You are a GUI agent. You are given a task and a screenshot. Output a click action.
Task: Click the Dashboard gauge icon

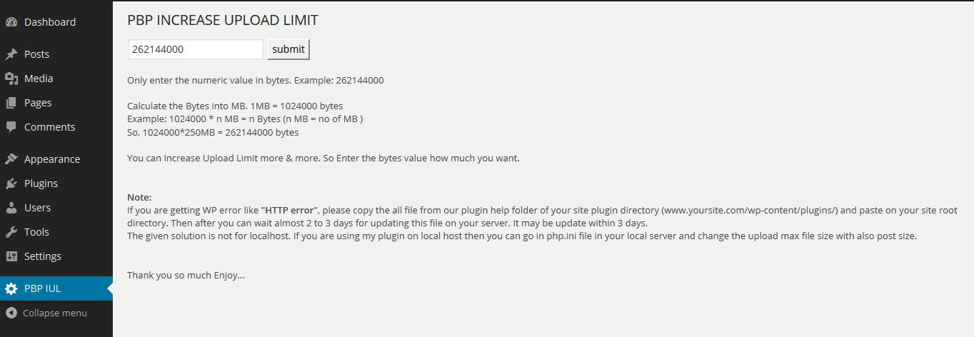11,22
